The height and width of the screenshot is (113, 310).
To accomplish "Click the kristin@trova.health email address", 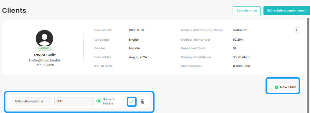I will tap(44, 61).
